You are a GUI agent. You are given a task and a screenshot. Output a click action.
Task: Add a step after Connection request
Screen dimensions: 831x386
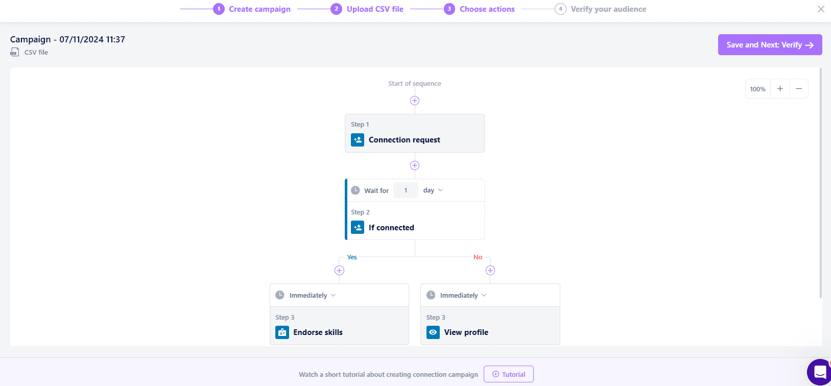coord(415,165)
